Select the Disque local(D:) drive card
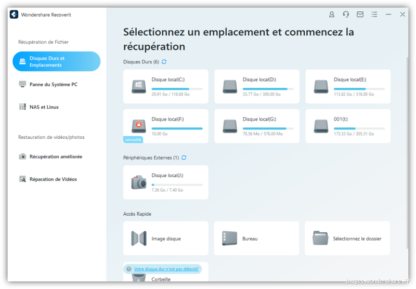This screenshot has height=289, width=416. point(256,86)
